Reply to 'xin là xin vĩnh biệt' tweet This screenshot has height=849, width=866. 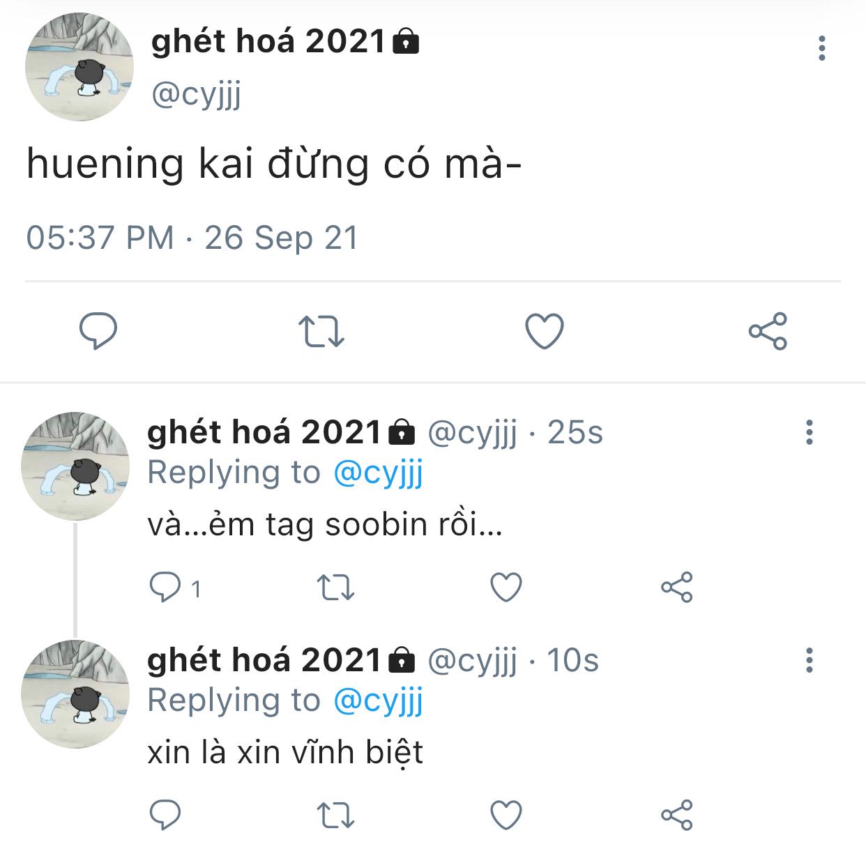click(x=165, y=815)
